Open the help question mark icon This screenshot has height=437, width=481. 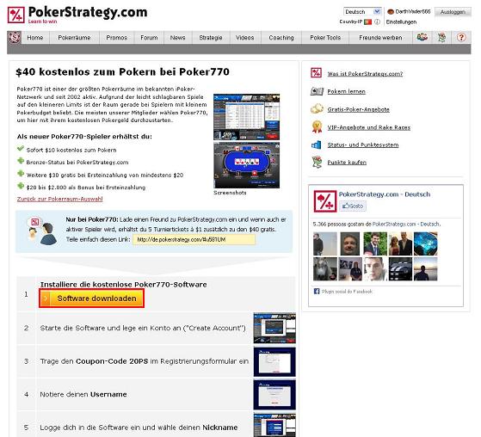click(461, 37)
